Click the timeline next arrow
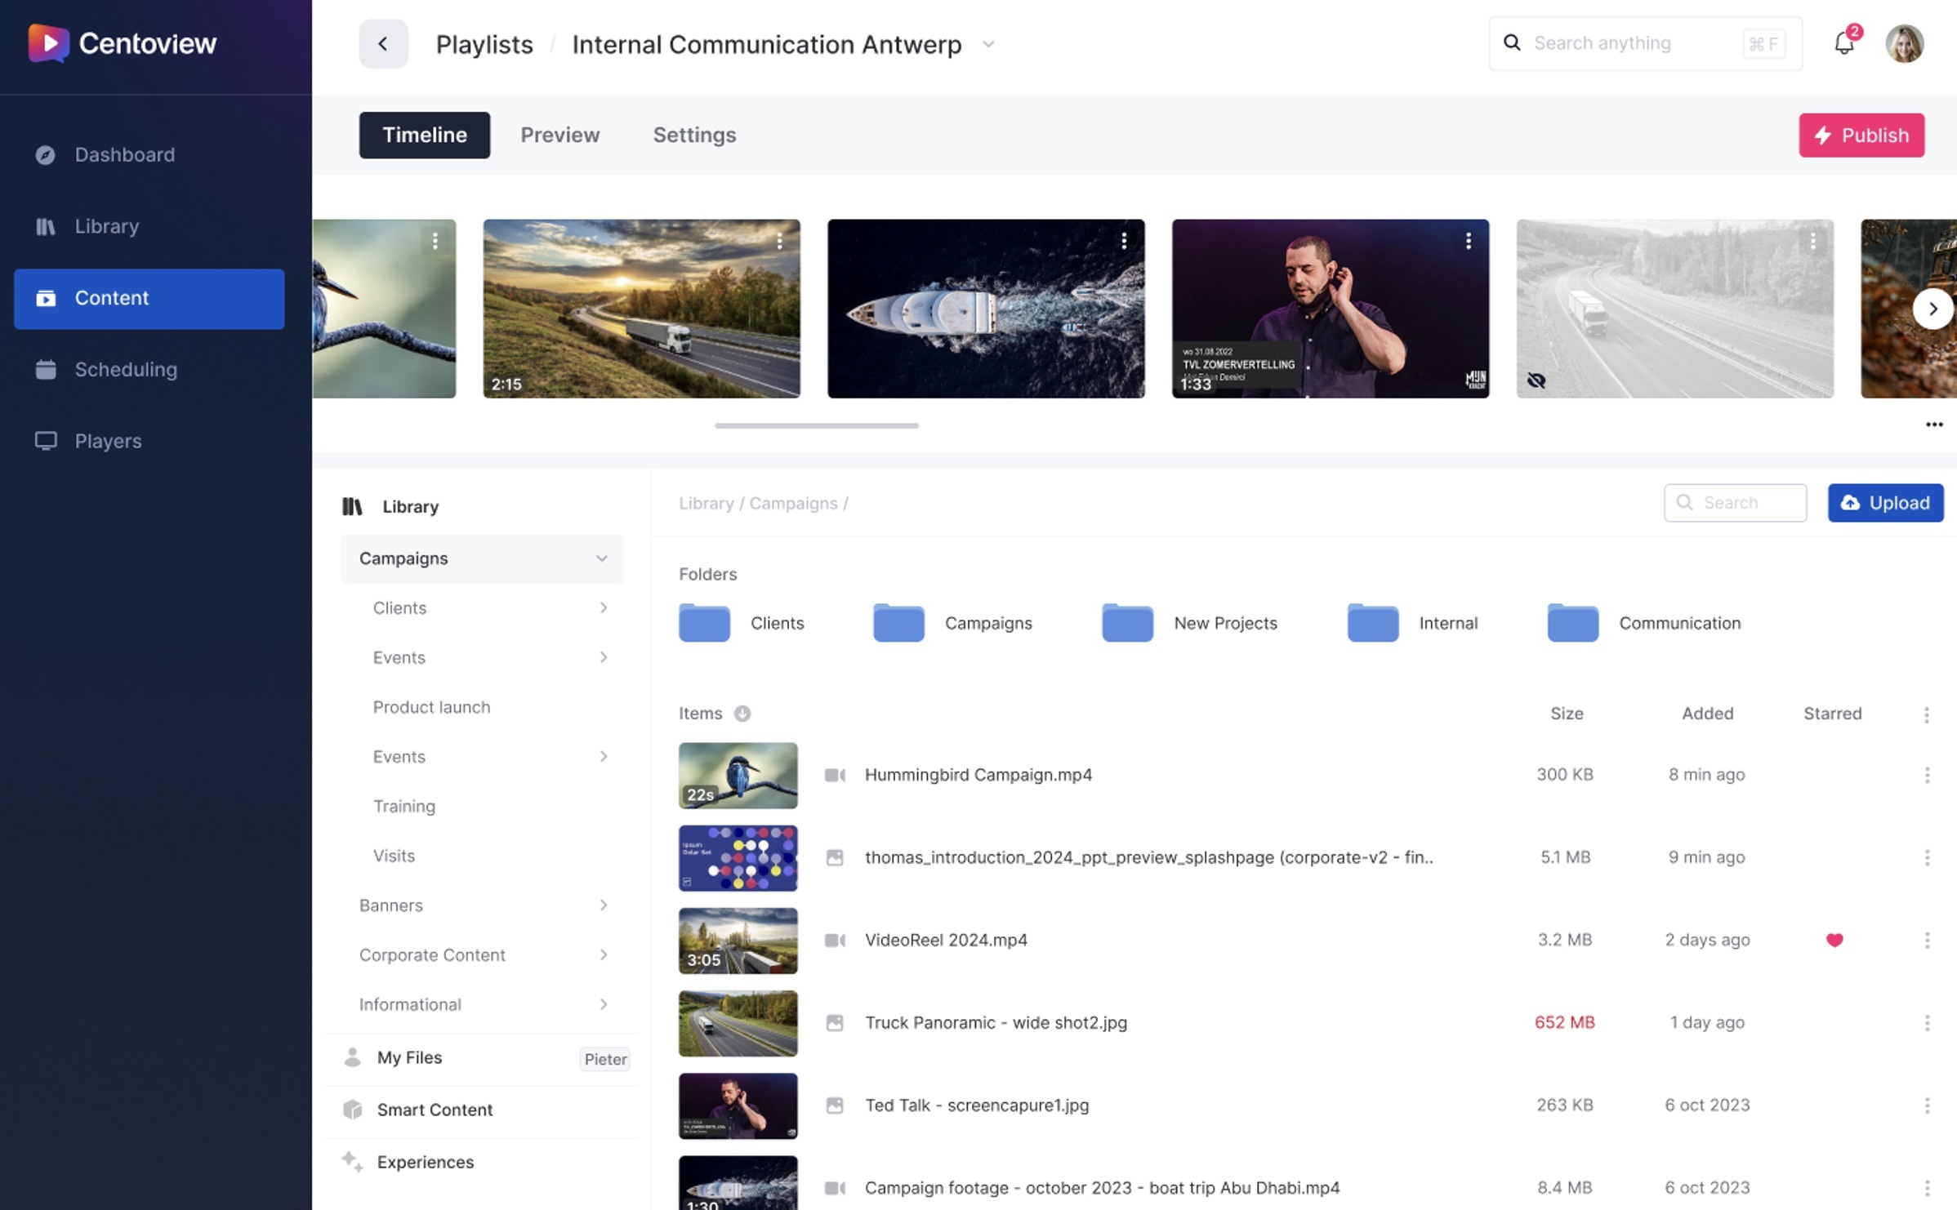The image size is (1957, 1210). point(1932,309)
